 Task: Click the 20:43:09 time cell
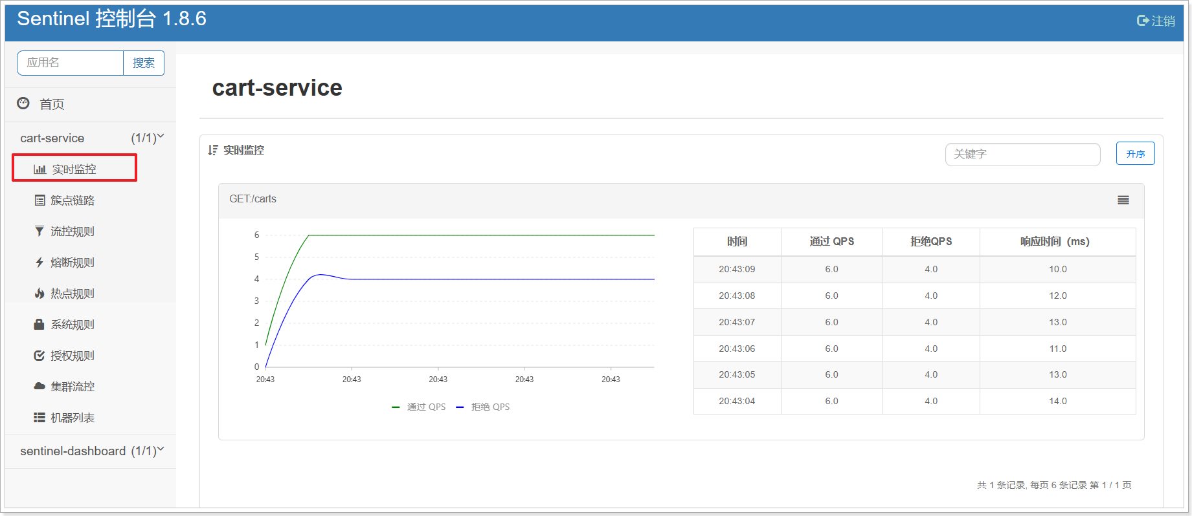737,269
